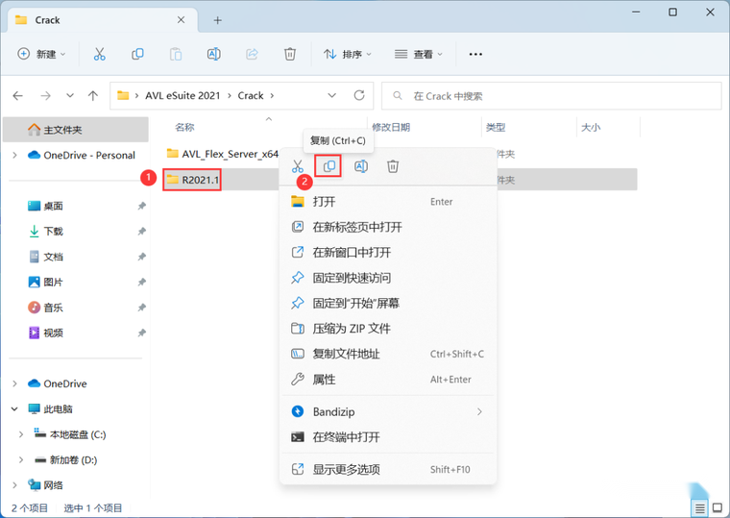Choose 复制文件地址
The height and width of the screenshot is (518, 730).
pyautogui.click(x=388, y=354)
